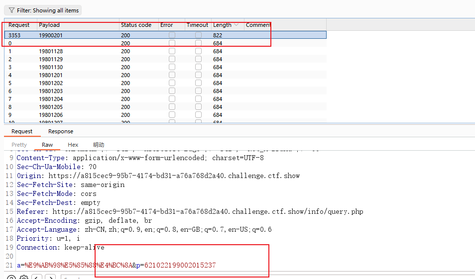The height and width of the screenshot is (279, 475).
Task: Click the Sec-Fetch-Mode cors line
Action: coord(56,193)
